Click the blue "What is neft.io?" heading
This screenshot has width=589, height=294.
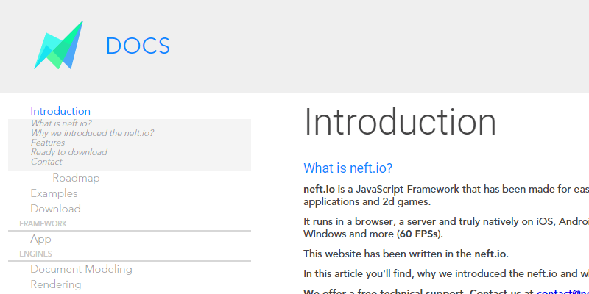click(348, 168)
